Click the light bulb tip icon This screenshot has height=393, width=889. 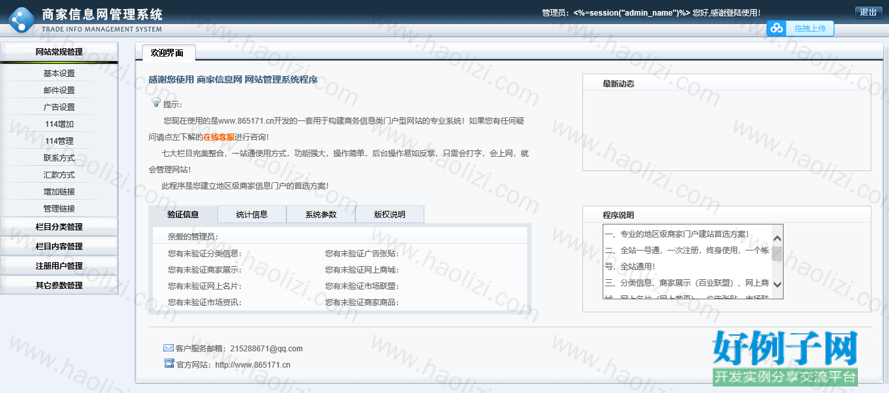156,102
